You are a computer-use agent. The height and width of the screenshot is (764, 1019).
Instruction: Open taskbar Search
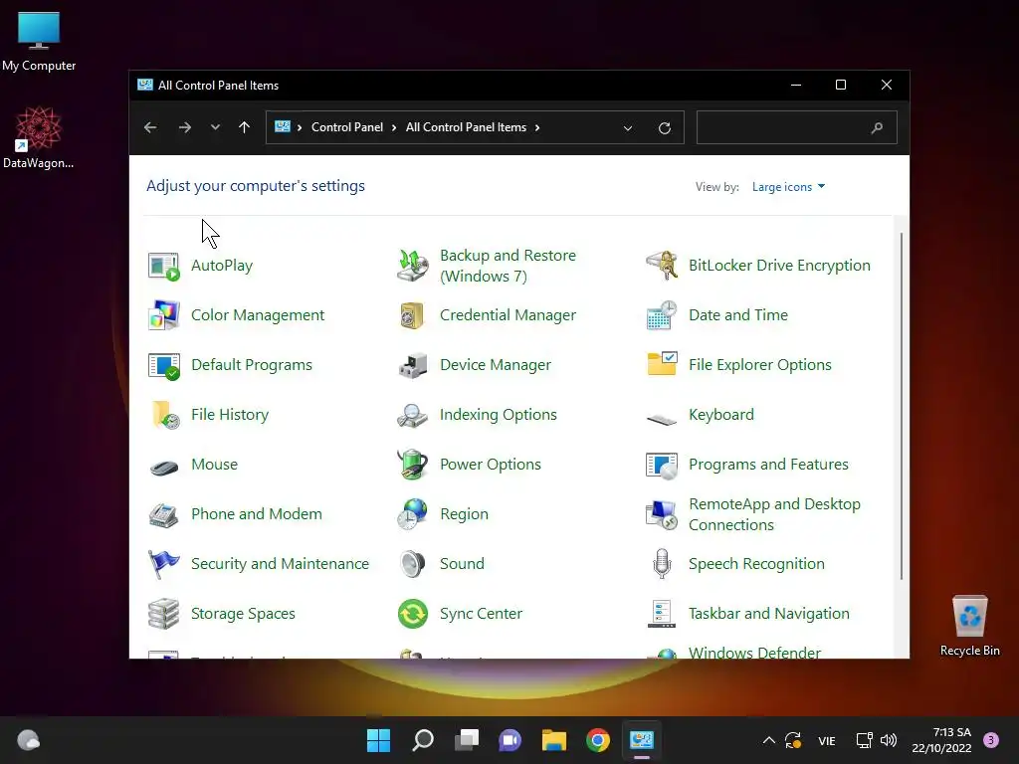click(422, 740)
